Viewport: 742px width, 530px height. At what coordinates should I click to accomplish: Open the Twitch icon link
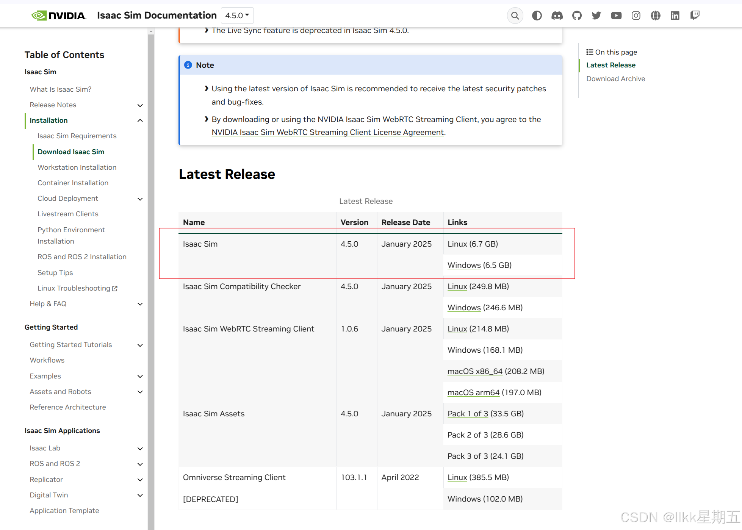tap(695, 16)
